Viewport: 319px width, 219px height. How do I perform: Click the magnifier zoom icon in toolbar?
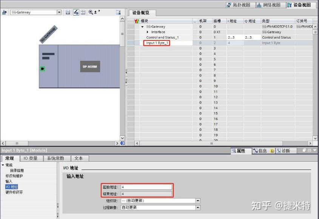pos(91,12)
